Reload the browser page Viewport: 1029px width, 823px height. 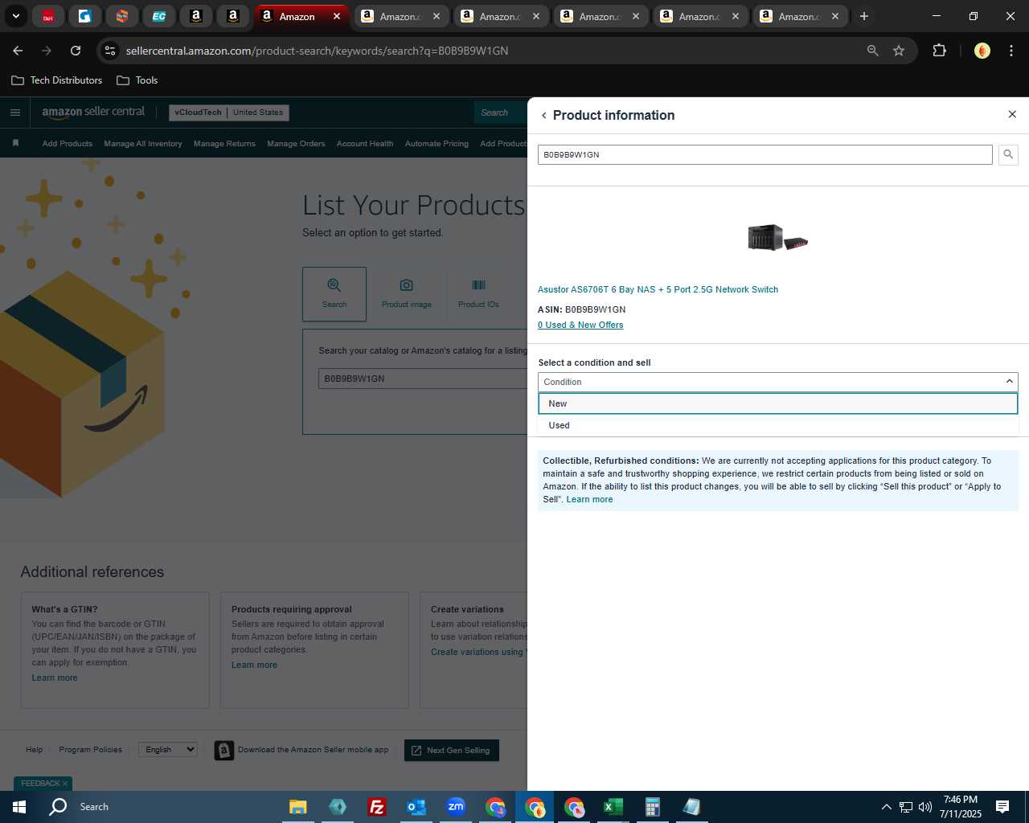coord(76,51)
